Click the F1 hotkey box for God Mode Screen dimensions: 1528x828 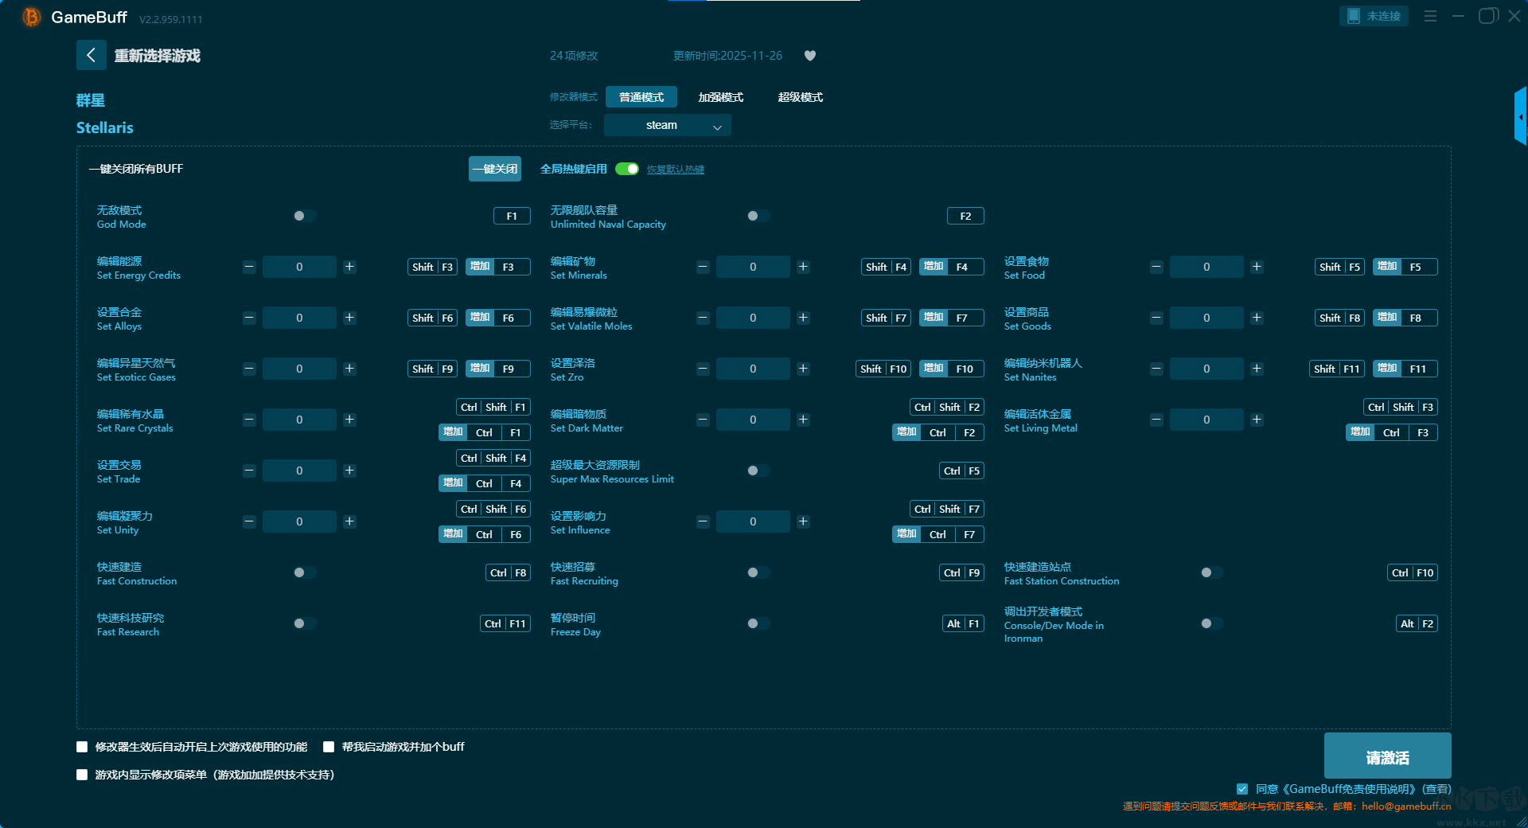(513, 216)
